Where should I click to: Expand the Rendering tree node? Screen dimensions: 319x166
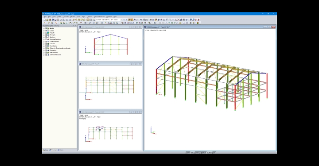(x=44, y=50)
